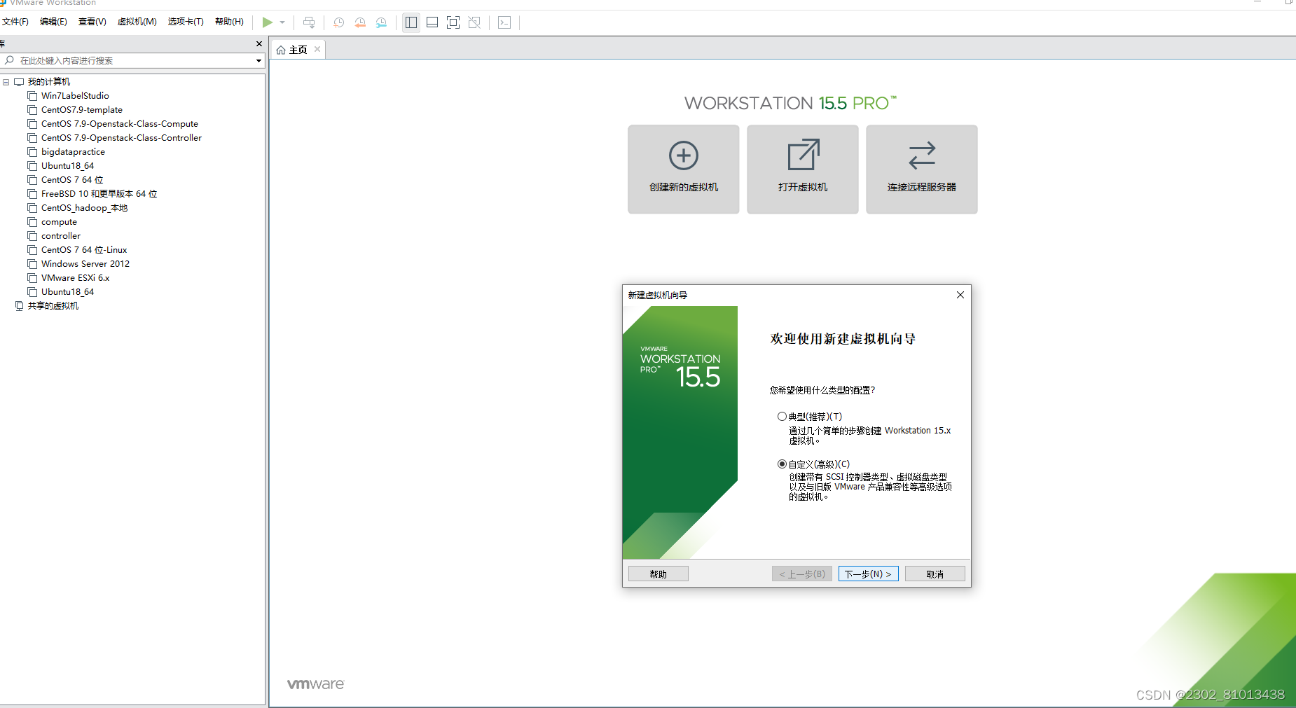Toggle the thumbnail bar view icon
Viewport: 1296px width, 708px height.
point(432,22)
